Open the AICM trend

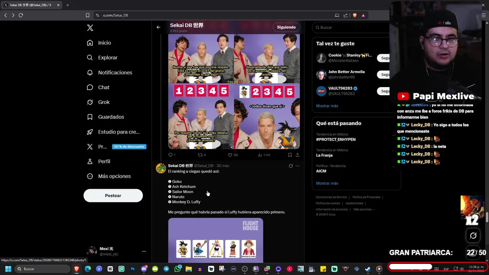321,171
